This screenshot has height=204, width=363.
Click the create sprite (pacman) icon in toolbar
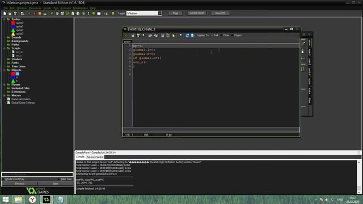tap(52, 13)
